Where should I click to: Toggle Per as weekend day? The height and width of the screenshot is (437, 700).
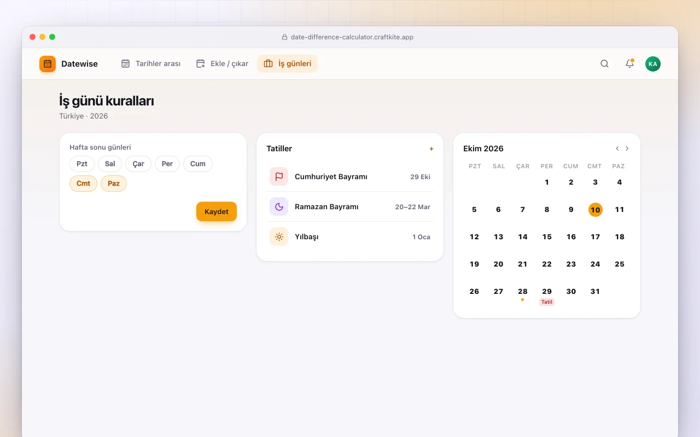(x=167, y=164)
